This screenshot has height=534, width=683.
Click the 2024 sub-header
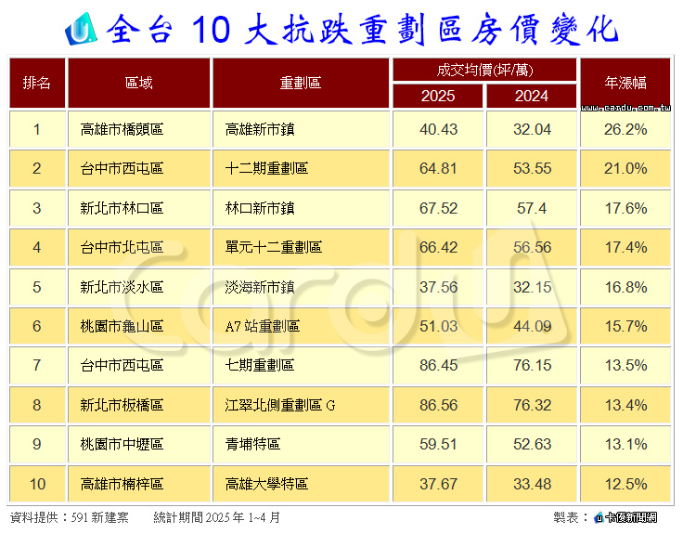point(532,96)
